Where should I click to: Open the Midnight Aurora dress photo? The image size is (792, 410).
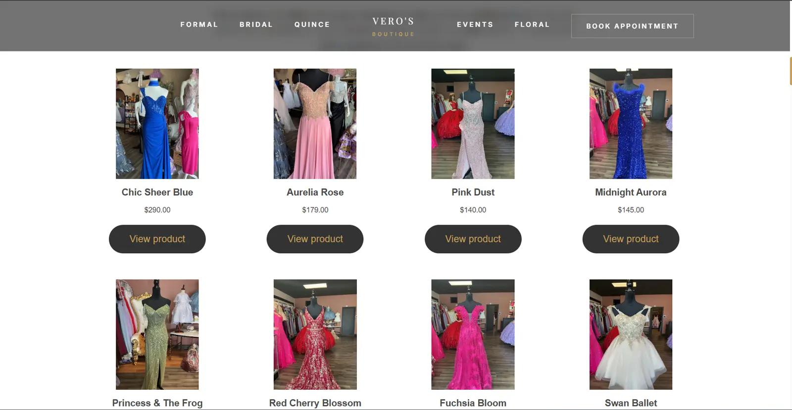(631, 124)
